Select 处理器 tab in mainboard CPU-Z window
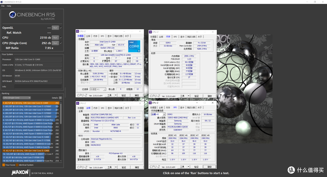Viewport: 327px width, 177px height. [x=81, y=108]
